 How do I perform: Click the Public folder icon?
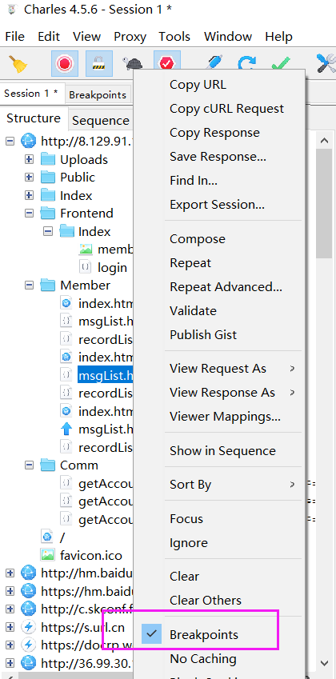point(48,178)
